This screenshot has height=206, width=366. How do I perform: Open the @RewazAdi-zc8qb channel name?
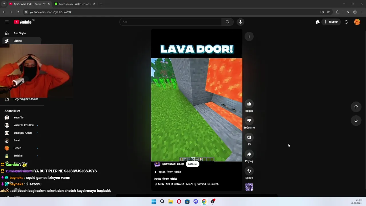pos(173,164)
